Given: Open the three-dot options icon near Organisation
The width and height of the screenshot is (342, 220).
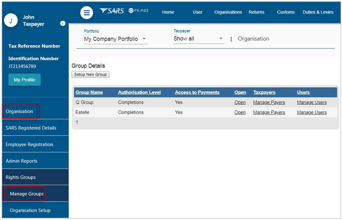Looking at the screenshot, I should pyautogui.click(x=231, y=39).
